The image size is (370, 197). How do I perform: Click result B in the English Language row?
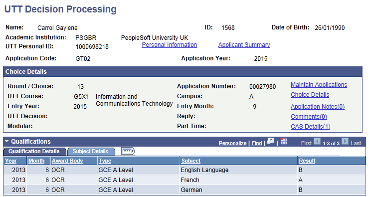tap(300, 170)
